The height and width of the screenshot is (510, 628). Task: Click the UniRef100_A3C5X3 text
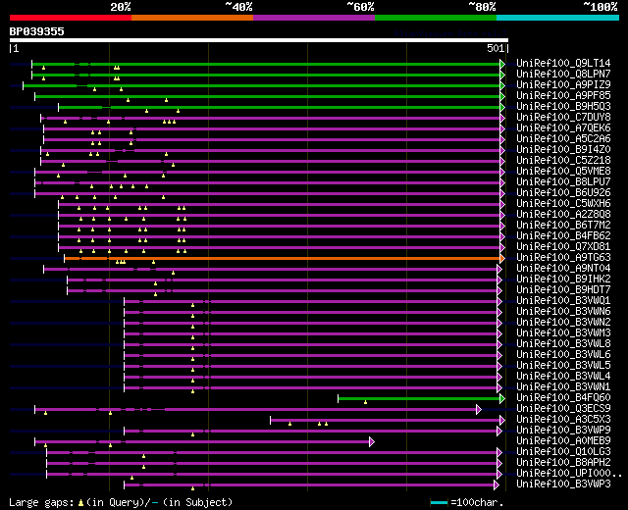[563, 420]
